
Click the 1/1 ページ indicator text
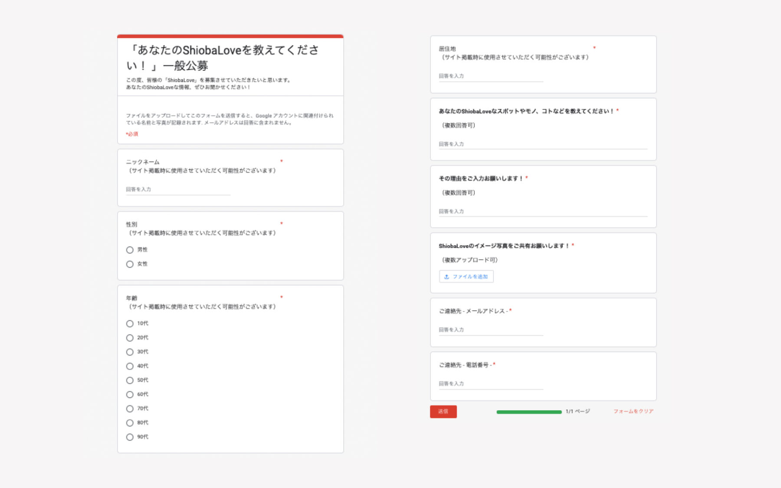[x=578, y=411]
